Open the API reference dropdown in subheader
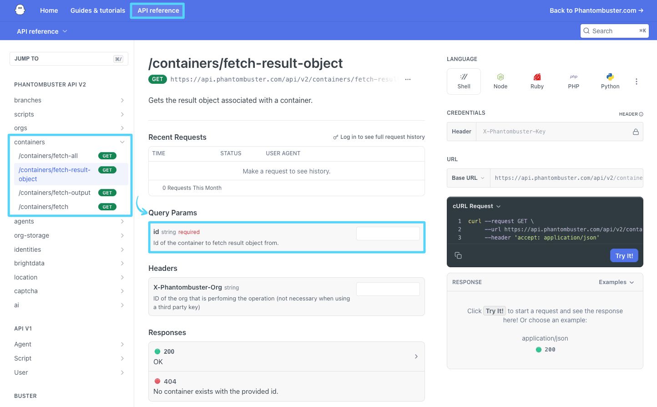Image resolution: width=657 pixels, height=407 pixels. (x=42, y=31)
